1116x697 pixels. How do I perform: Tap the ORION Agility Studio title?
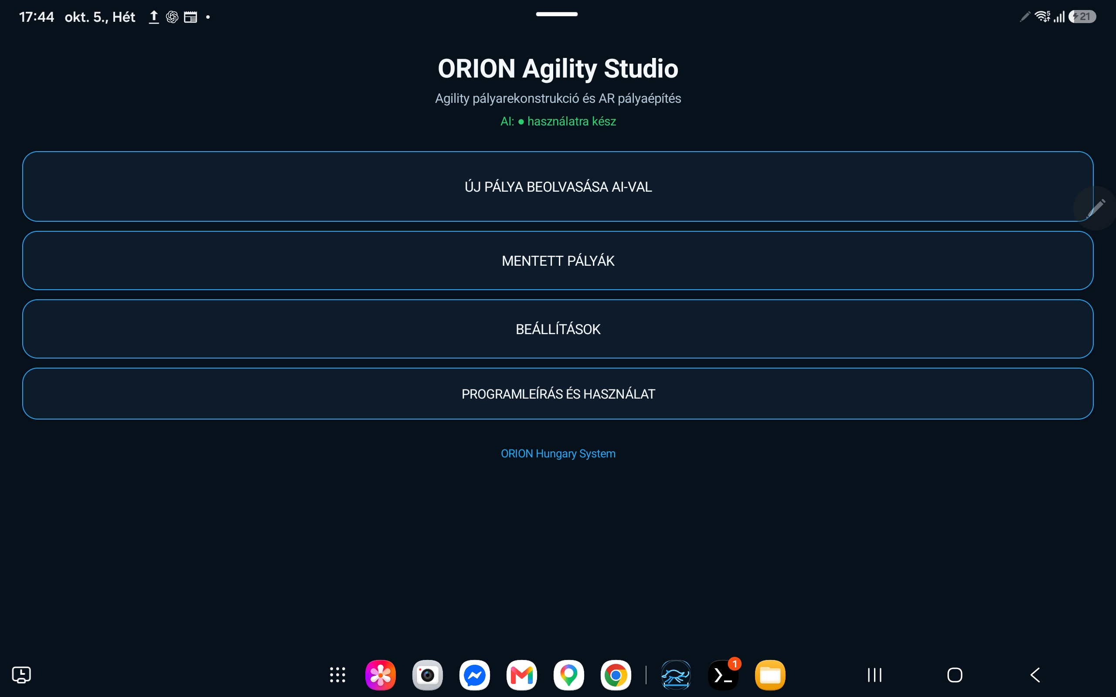tap(558, 69)
